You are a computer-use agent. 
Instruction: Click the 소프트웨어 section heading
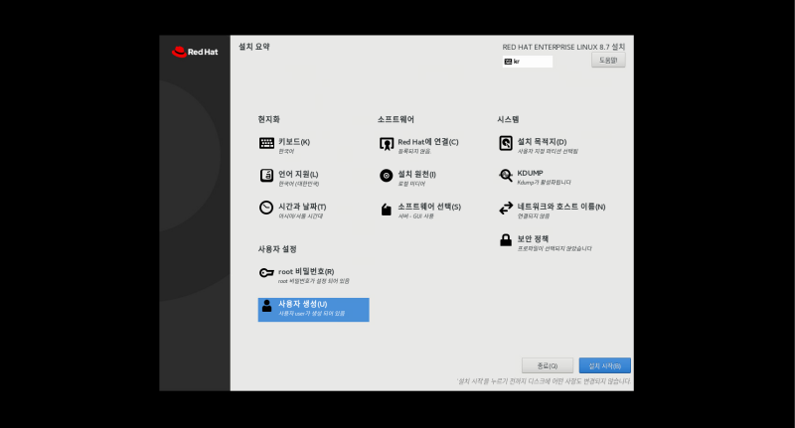(396, 119)
